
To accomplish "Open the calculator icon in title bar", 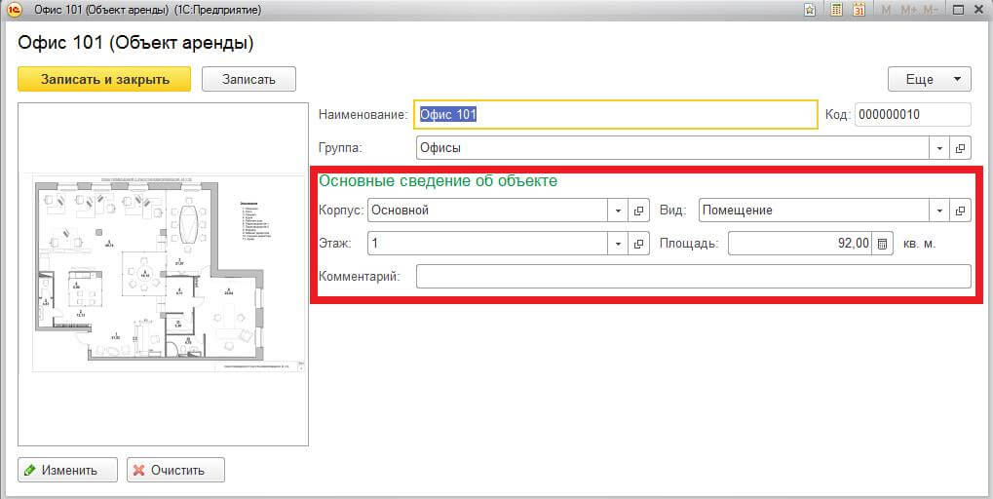I will [x=836, y=10].
